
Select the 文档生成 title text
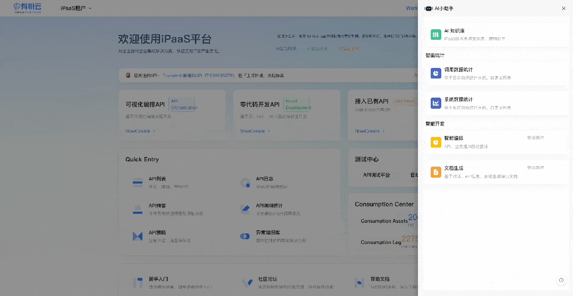pos(454,168)
